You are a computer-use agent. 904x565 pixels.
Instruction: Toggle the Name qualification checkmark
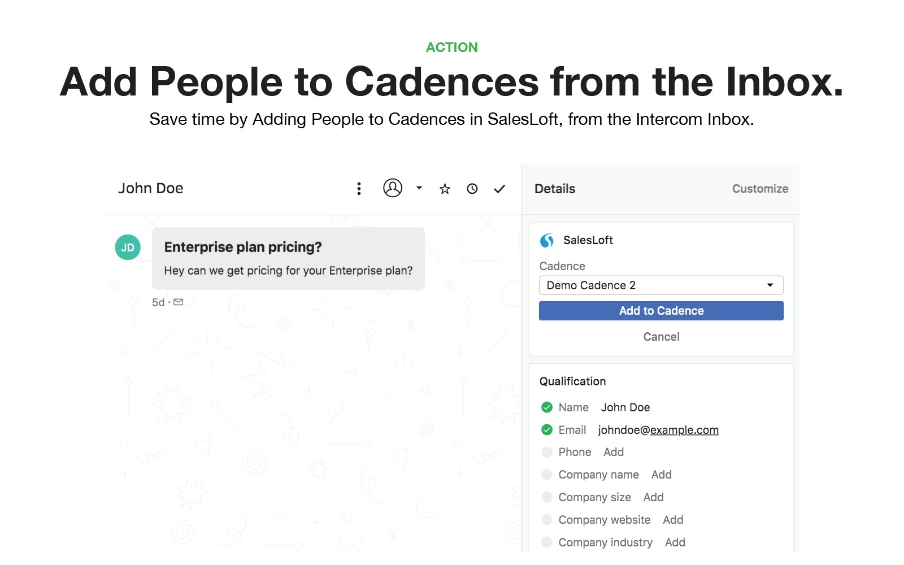[x=547, y=407]
